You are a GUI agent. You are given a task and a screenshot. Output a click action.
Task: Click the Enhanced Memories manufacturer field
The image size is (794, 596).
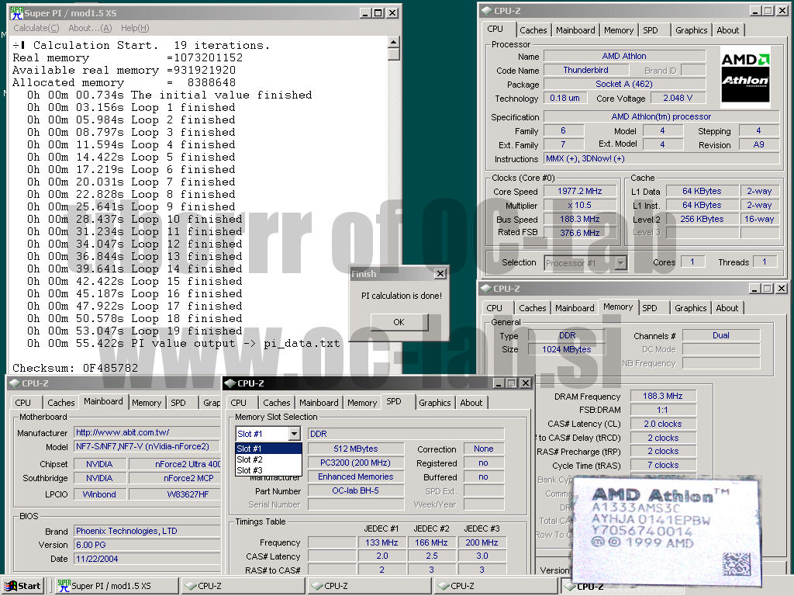[x=355, y=477]
